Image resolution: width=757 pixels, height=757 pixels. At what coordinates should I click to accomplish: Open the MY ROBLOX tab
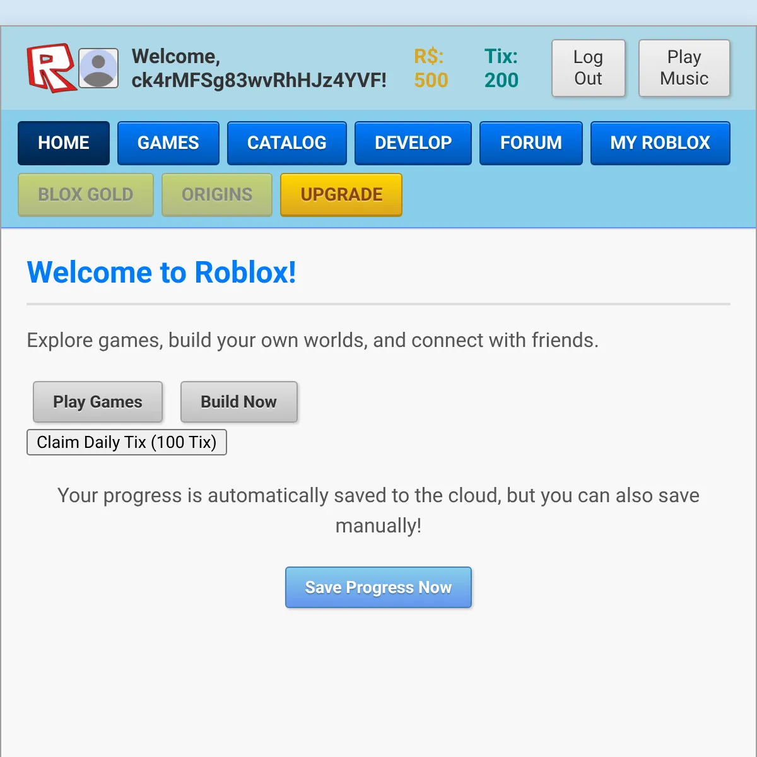click(660, 143)
